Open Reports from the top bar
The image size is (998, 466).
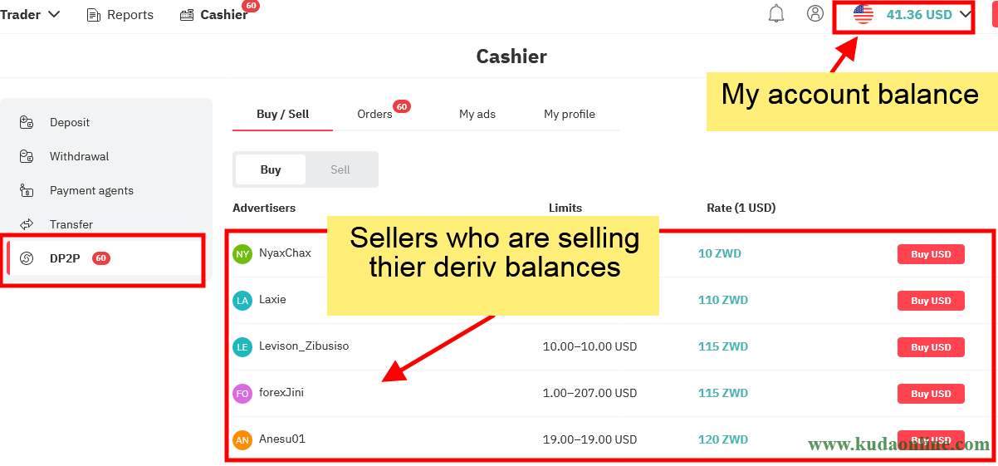point(120,15)
